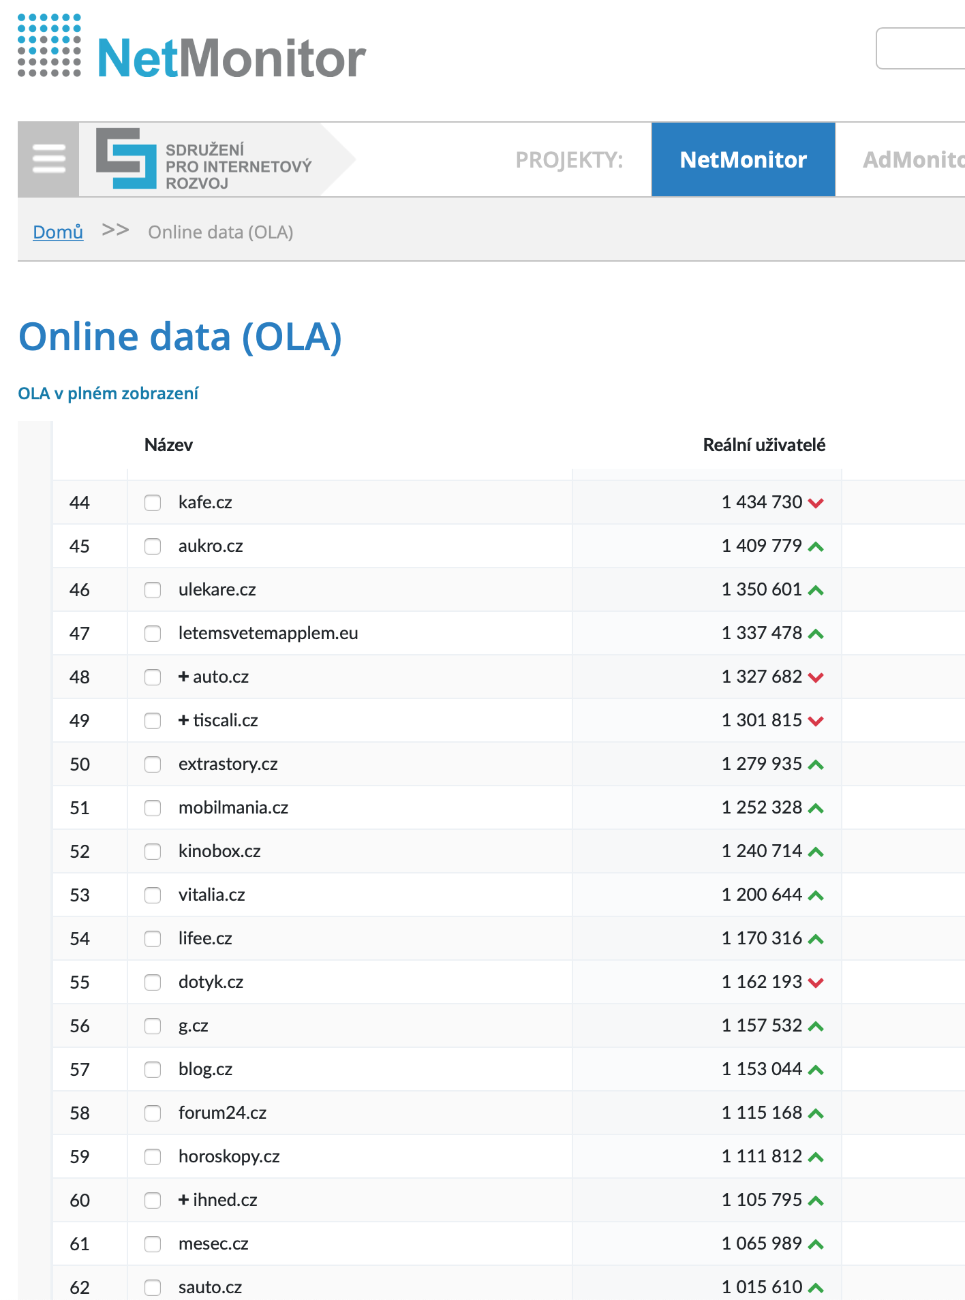Image resolution: width=965 pixels, height=1300 pixels.
Task: Check the dotyk.cz checkbox
Action: click(153, 982)
